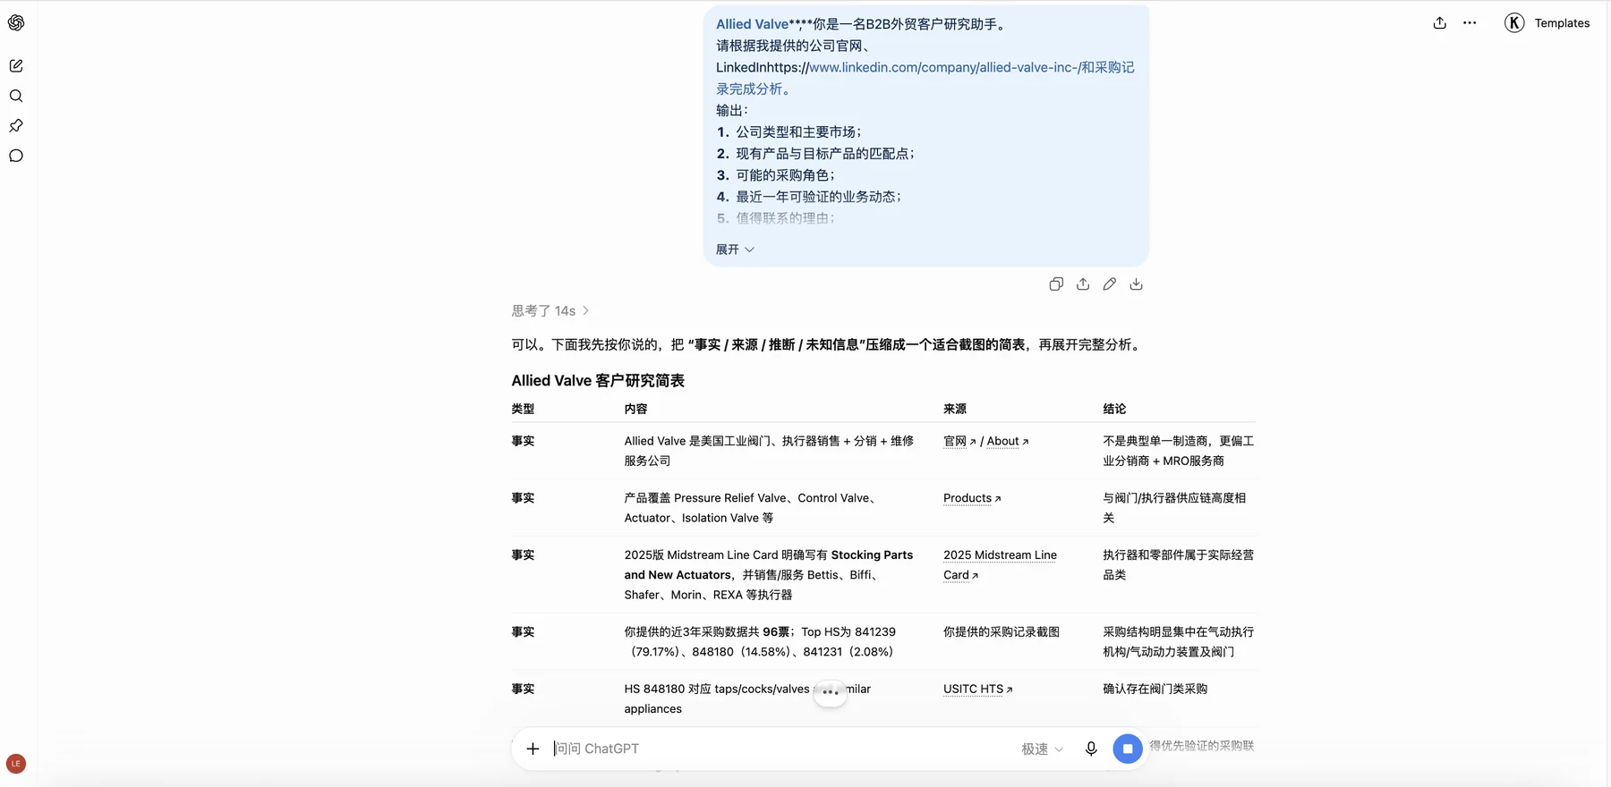Click the cell starting 执行器和零部件属于
1611x787 pixels.
point(1178,565)
